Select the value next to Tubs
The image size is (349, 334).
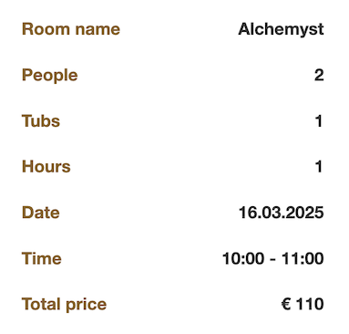(x=319, y=120)
